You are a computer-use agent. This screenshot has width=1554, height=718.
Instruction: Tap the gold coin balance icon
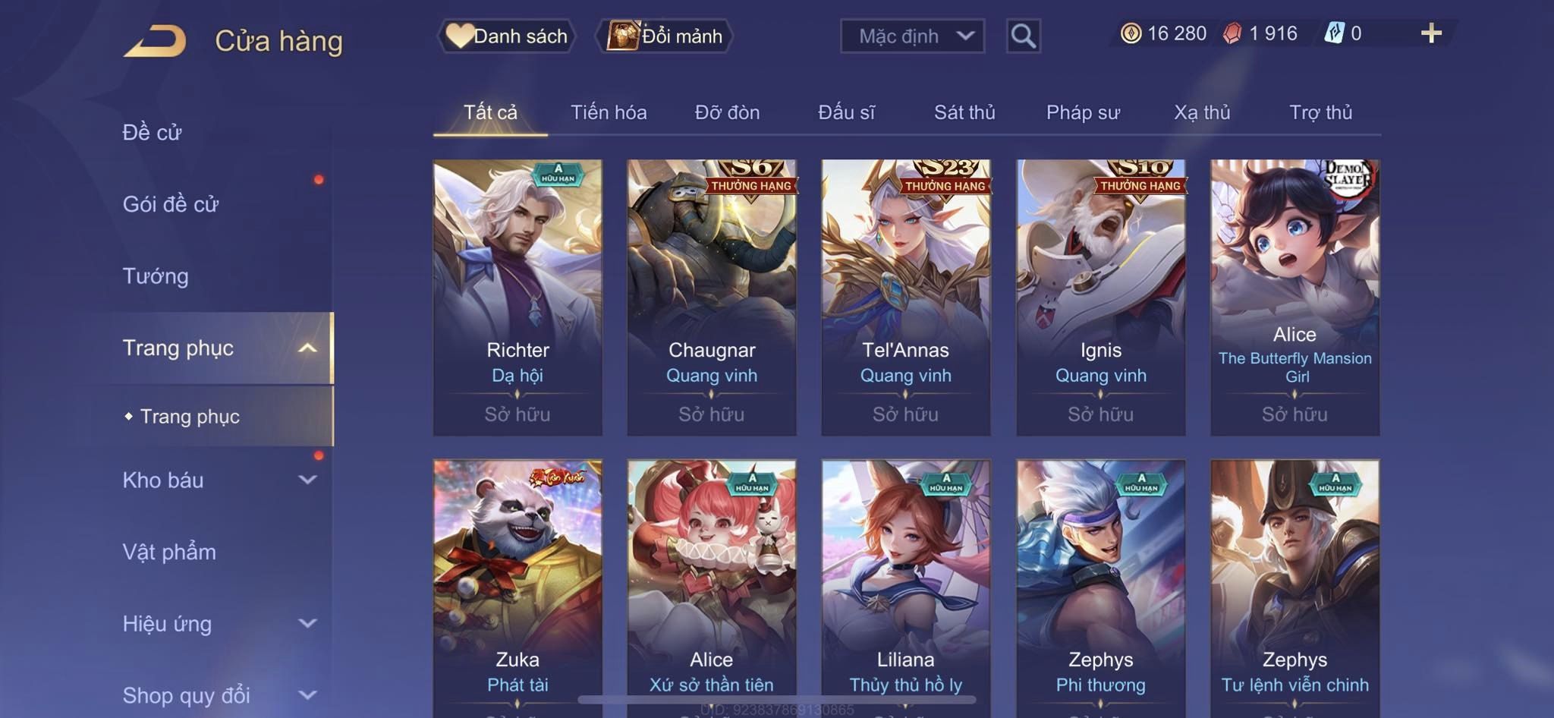pyautogui.click(x=1131, y=33)
